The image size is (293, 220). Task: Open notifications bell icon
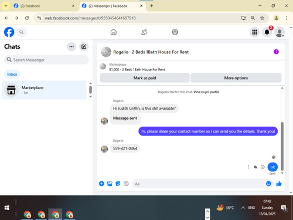pos(267,32)
